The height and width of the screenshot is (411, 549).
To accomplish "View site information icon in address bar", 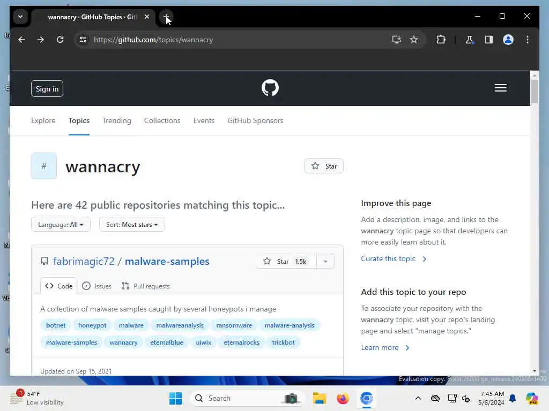I will [83, 40].
